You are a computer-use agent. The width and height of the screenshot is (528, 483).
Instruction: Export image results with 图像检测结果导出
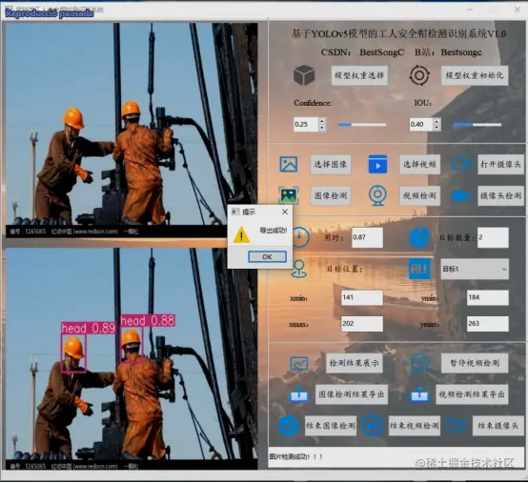click(352, 394)
